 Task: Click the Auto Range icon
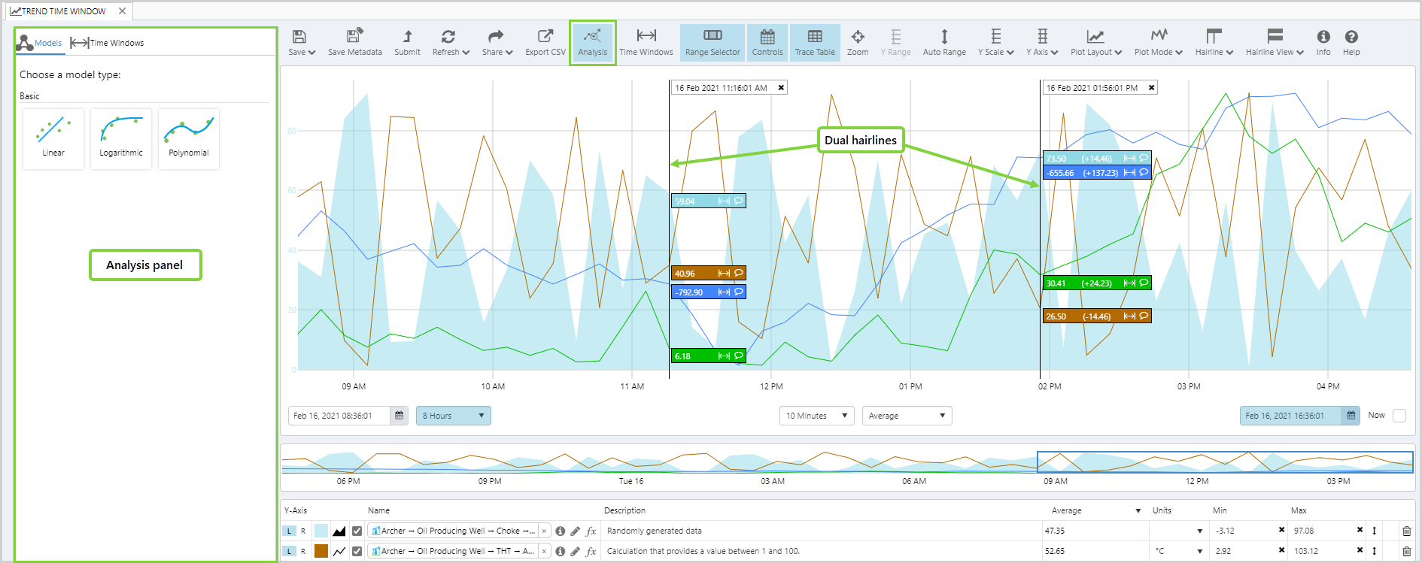point(943,42)
